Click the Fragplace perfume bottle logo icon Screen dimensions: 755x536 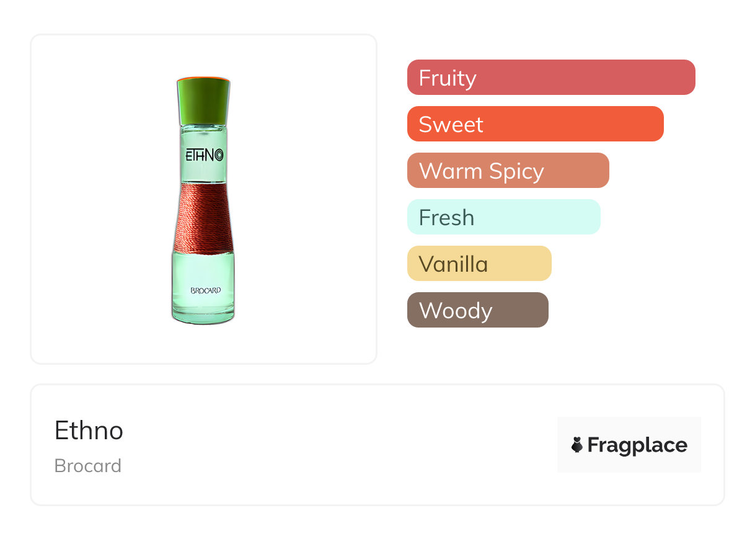577,445
